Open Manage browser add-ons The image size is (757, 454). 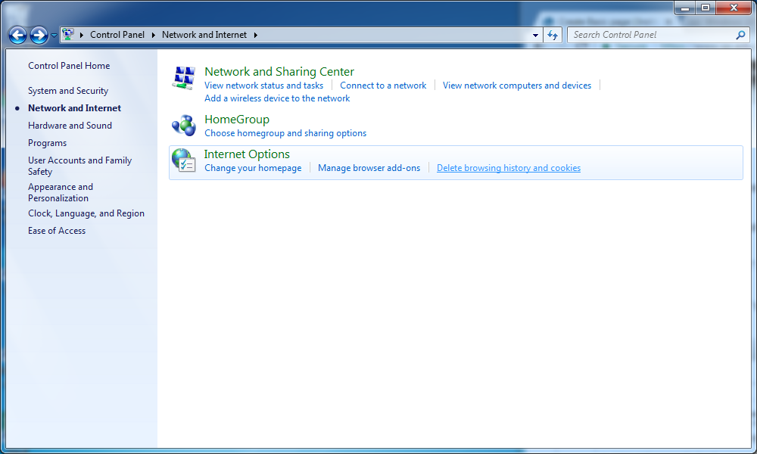(x=369, y=168)
